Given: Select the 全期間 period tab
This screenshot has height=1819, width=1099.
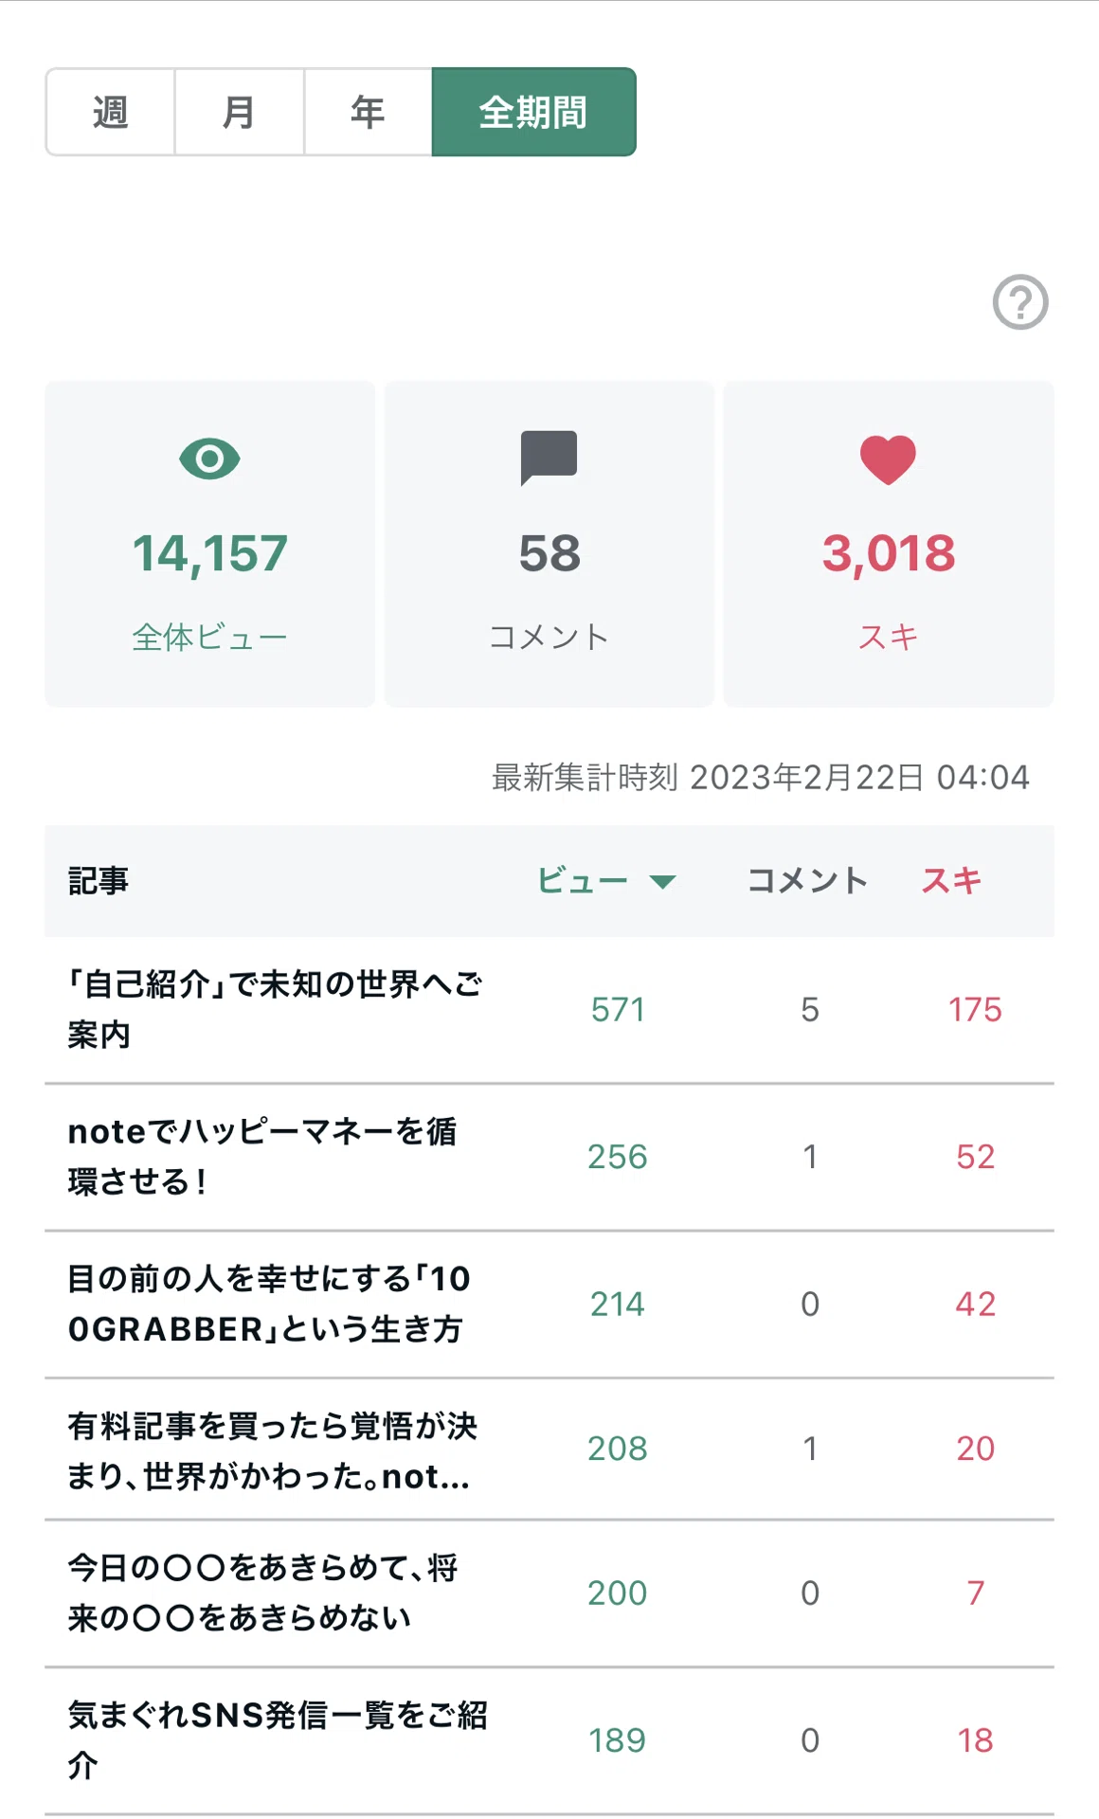Looking at the screenshot, I should tap(533, 112).
